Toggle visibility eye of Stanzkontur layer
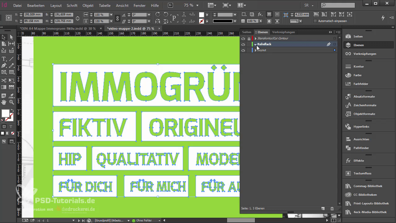The image size is (396, 223). [x=243, y=38]
